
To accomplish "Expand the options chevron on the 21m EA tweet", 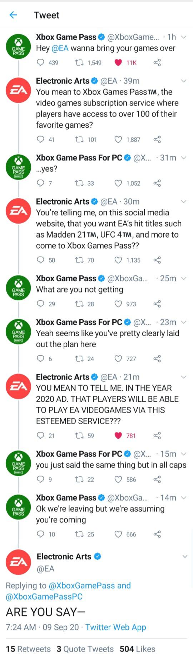I will point(184,377).
